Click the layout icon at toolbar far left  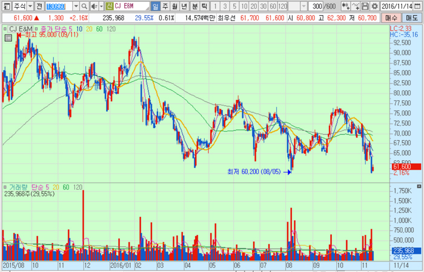coord(6,6)
